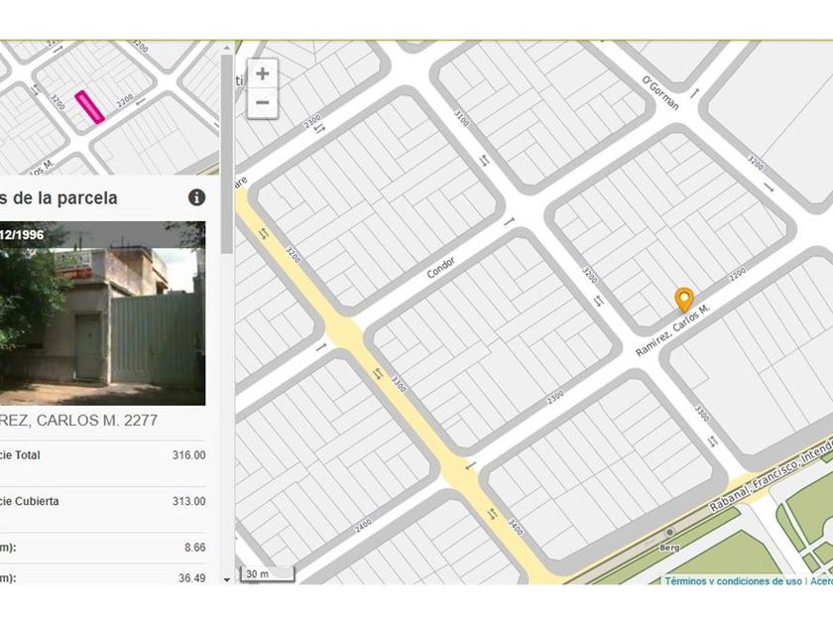Click the one-way arrow near O'Gorman street

click(x=695, y=93)
